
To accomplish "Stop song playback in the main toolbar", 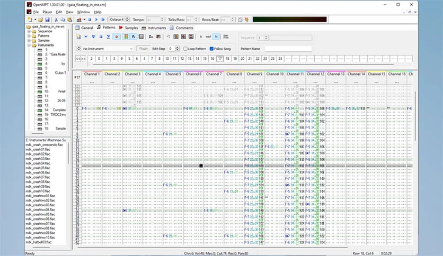I will pos(90,20).
